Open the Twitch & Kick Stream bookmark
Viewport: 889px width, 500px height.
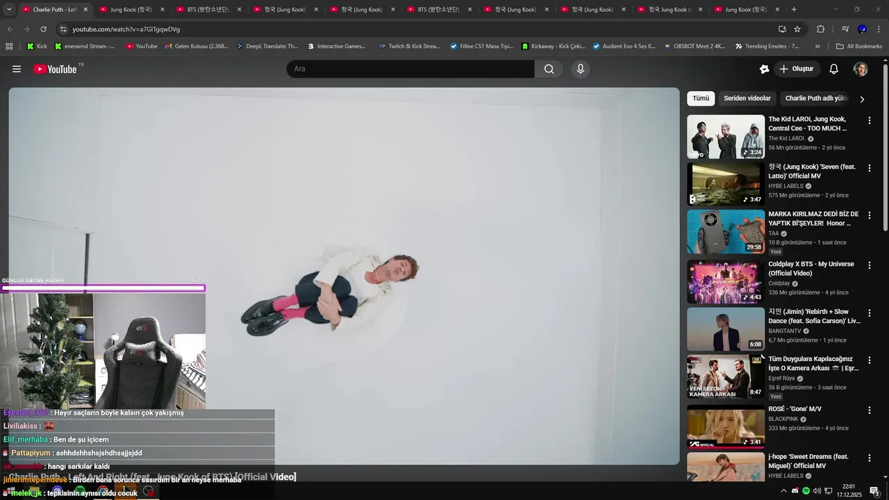409,47
